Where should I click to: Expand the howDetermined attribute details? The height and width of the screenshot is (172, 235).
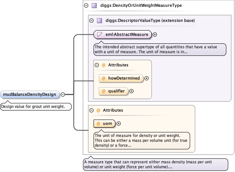[x=147, y=78]
